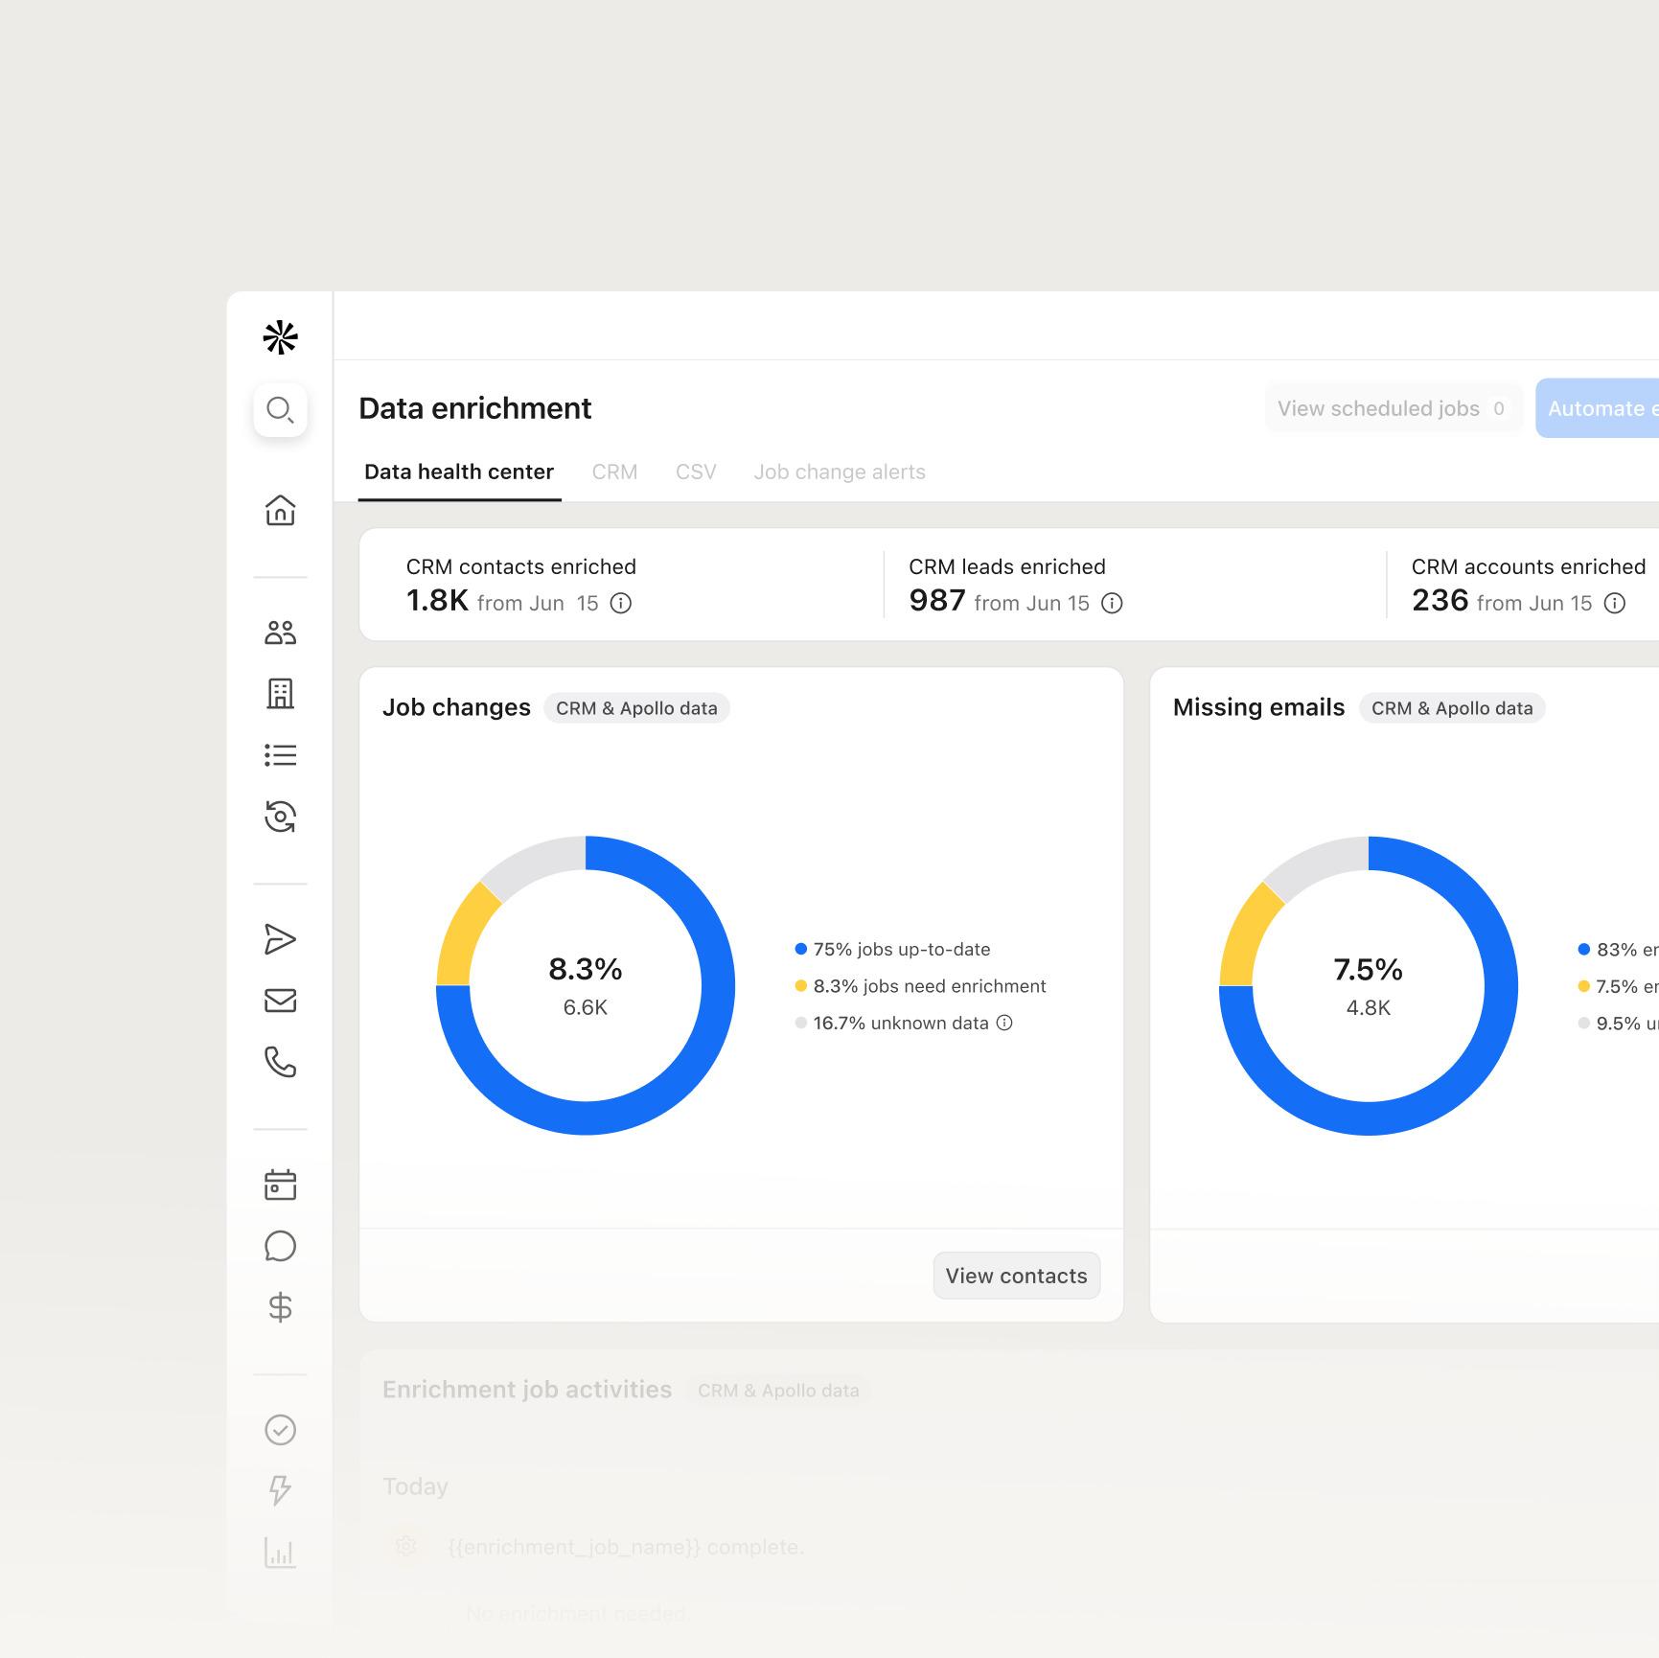The height and width of the screenshot is (1658, 1659).
Task: Click the View contacts button
Action: 1016,1276
